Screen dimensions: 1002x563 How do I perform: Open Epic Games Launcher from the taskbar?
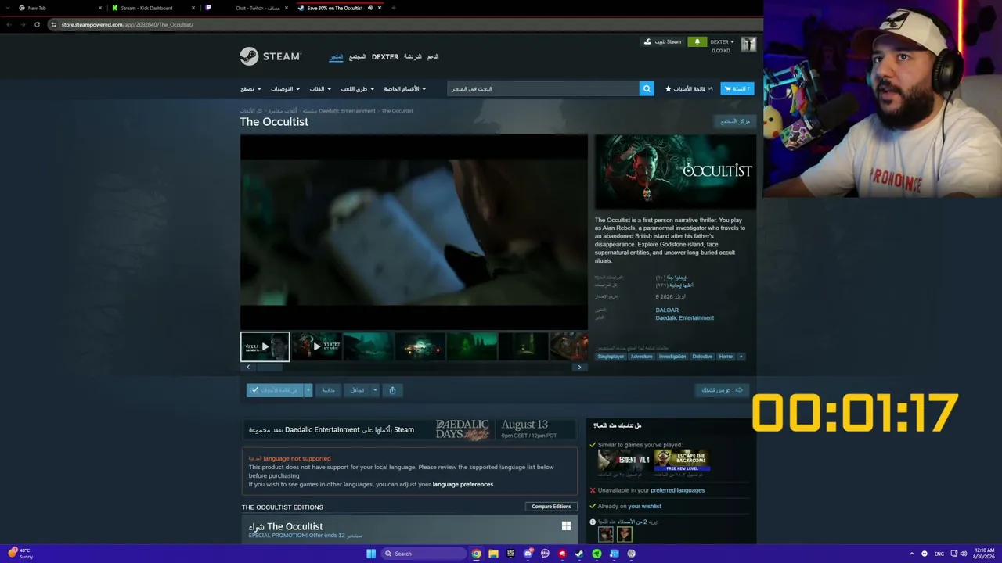510,554
